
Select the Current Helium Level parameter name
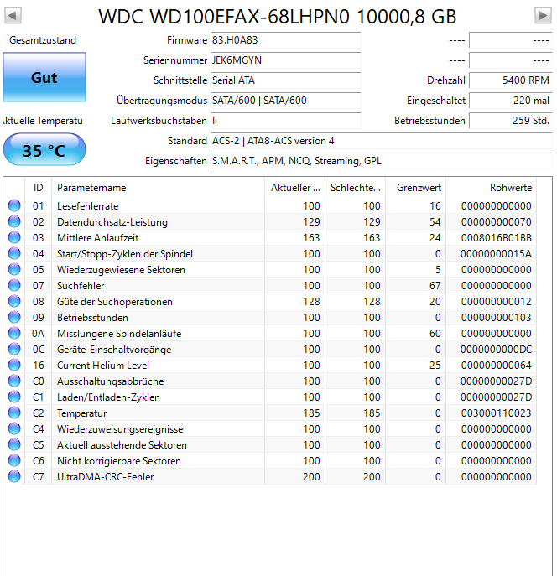pyautogui.click(x=103, y=366)
